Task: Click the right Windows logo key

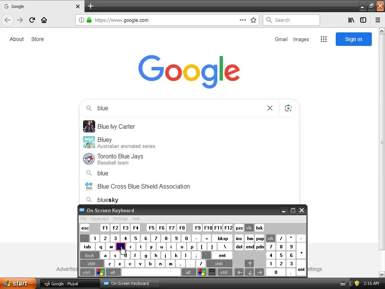Action: pyautogui.click(x=202, y=272)
